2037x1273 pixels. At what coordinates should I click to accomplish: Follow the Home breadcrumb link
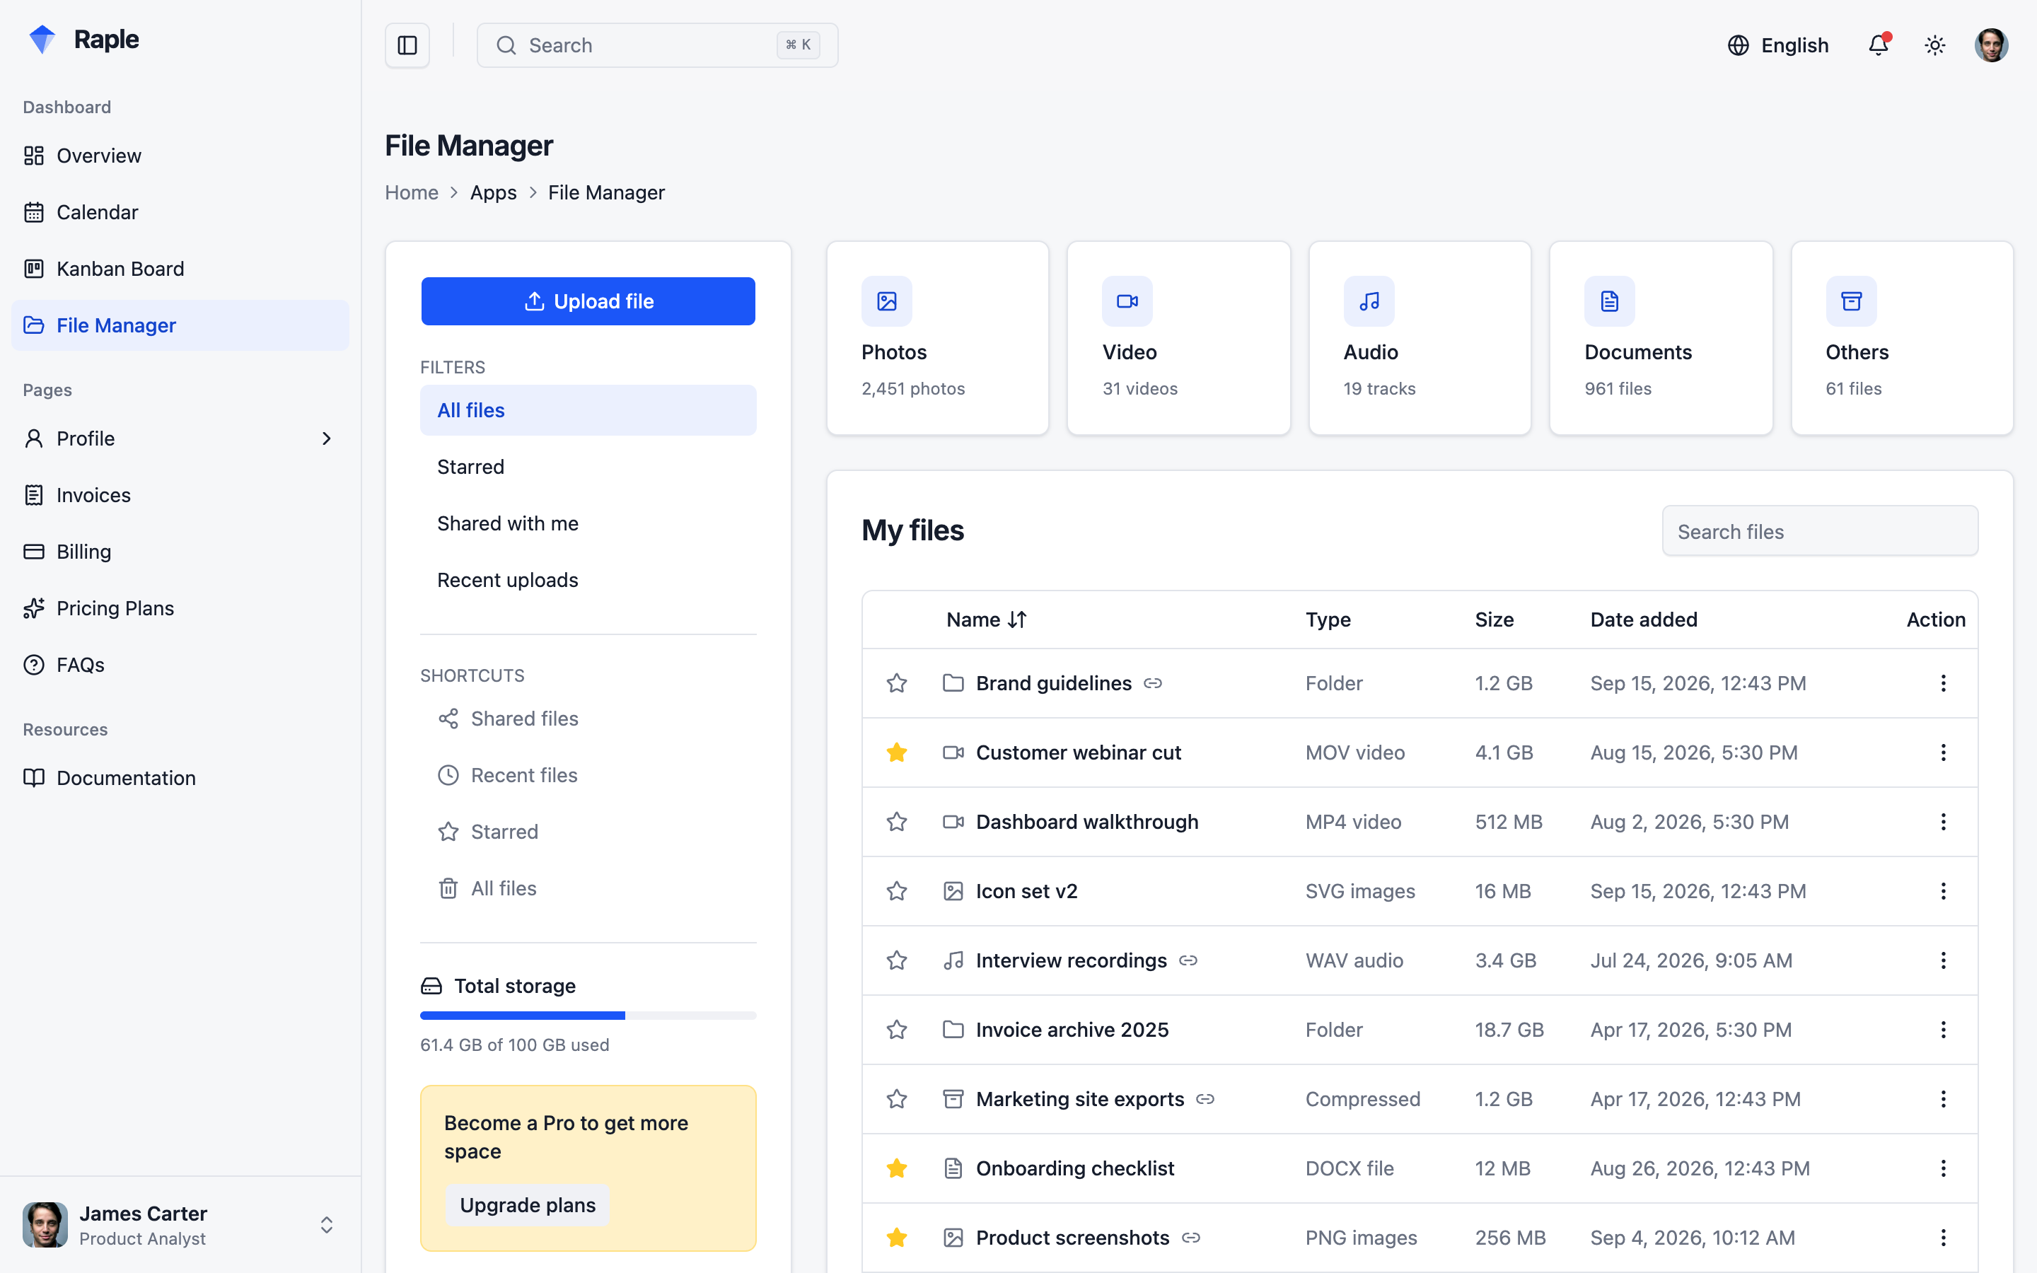(x=411, y=193)
